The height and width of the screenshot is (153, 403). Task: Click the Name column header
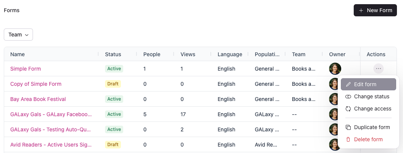tap(17, 54)
